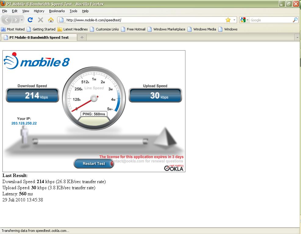Open the Windows bookmark
301x234 pixels.
(228, 29)
